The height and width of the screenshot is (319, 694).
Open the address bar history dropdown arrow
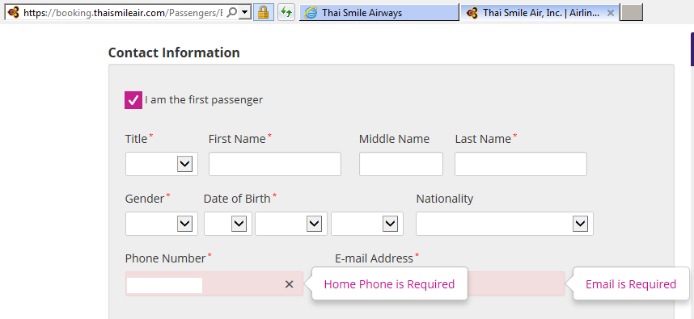click(x=245, y=13)
